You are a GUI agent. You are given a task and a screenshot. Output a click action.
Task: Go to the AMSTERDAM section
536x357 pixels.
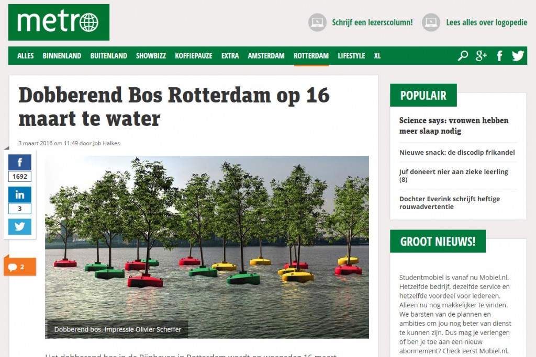(266, 55)
